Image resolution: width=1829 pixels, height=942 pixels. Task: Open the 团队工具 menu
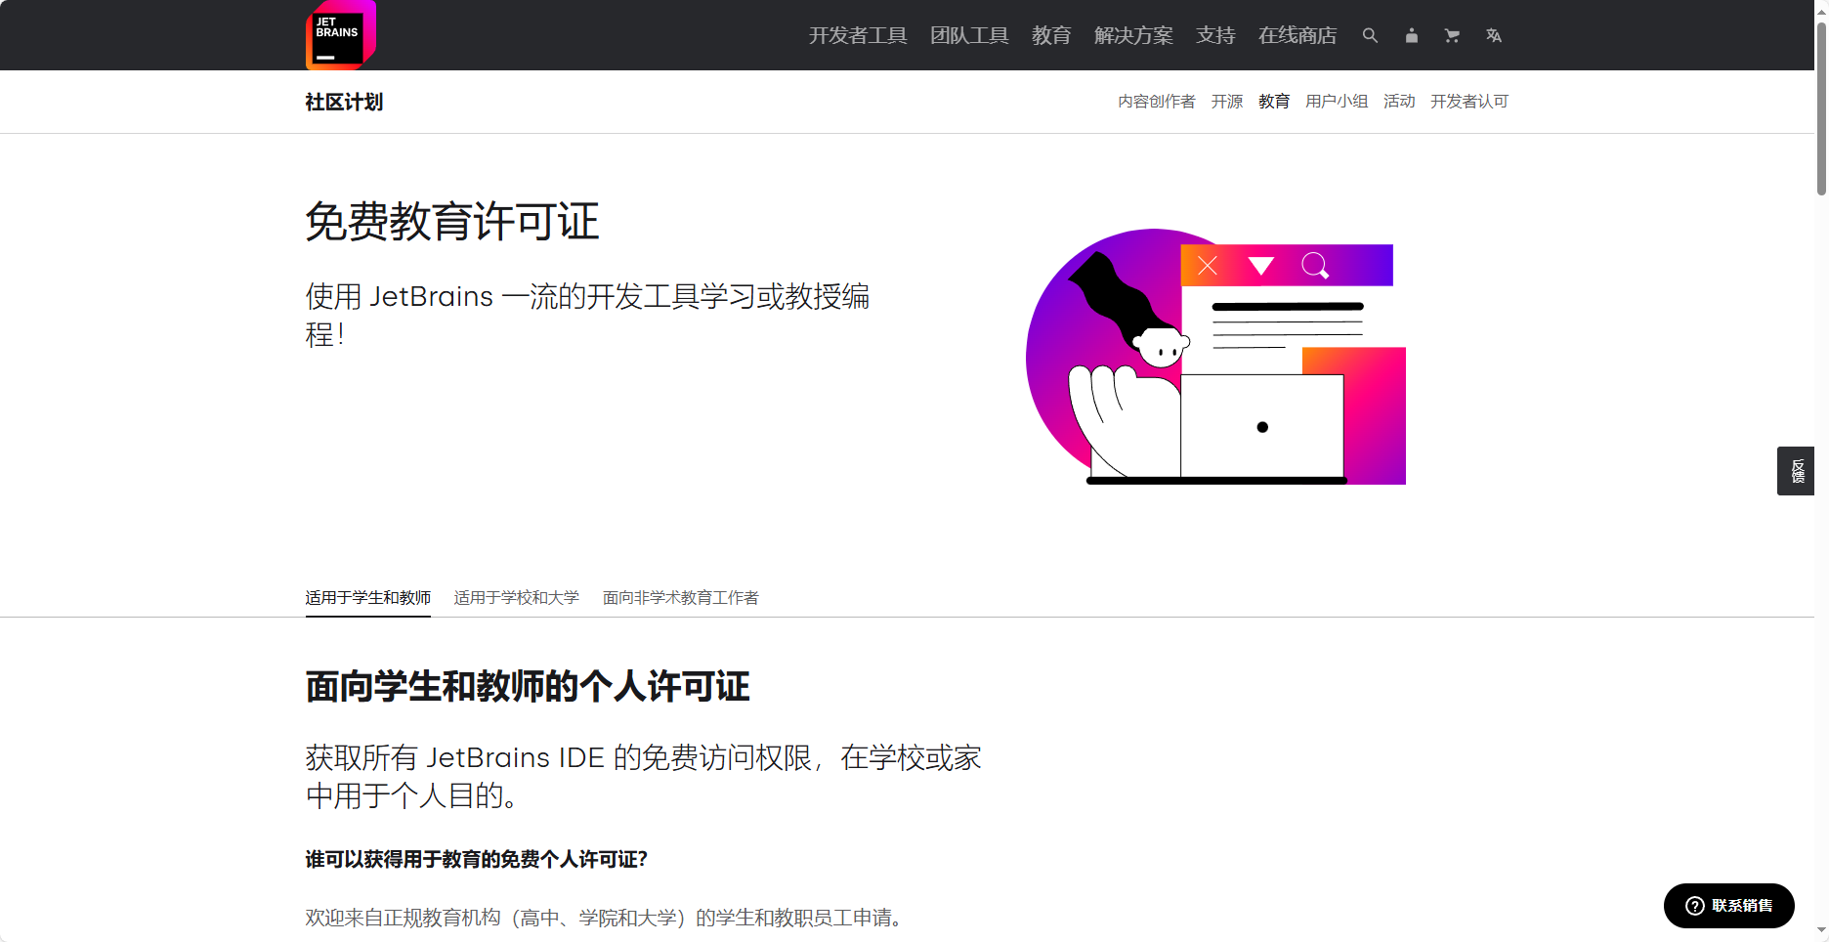click(x=969, y=35)
